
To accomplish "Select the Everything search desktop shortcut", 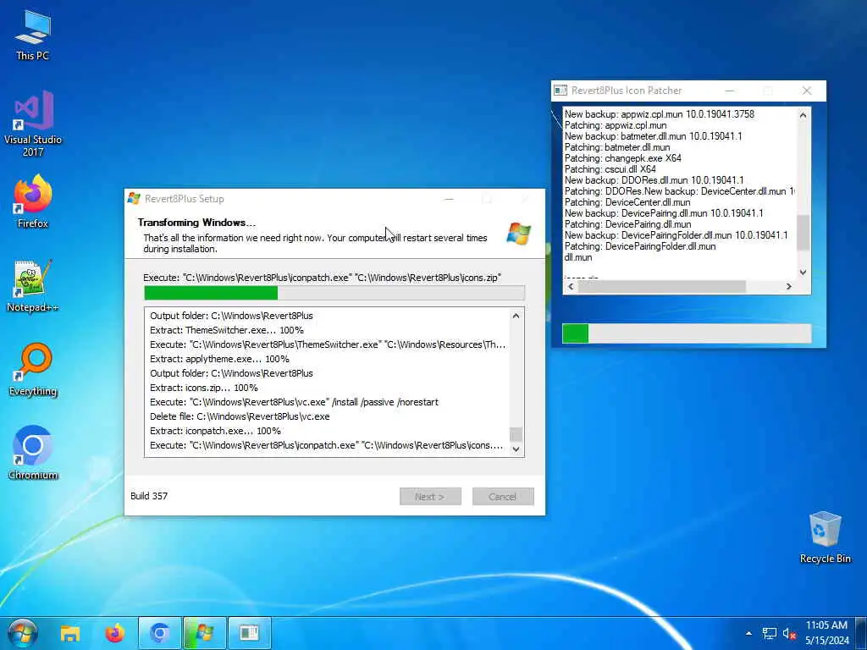I will click(33, 370).
